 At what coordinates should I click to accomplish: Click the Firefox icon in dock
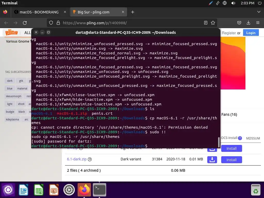pos(84,190)
